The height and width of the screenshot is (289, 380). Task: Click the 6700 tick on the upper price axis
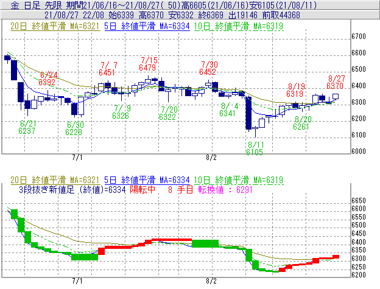click(x=359, y=37)
